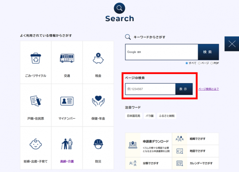
Task: Open the 妊娠・出産・子育て baby icon
Action: pos(35,144)
